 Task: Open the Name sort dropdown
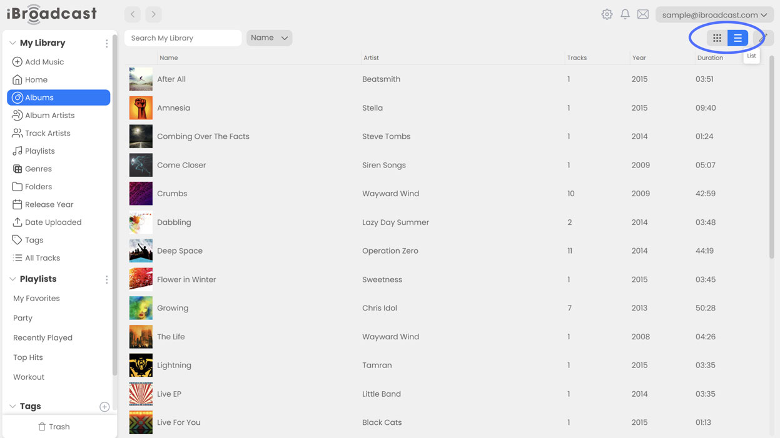pyautogui.click(x=269, y=38)
